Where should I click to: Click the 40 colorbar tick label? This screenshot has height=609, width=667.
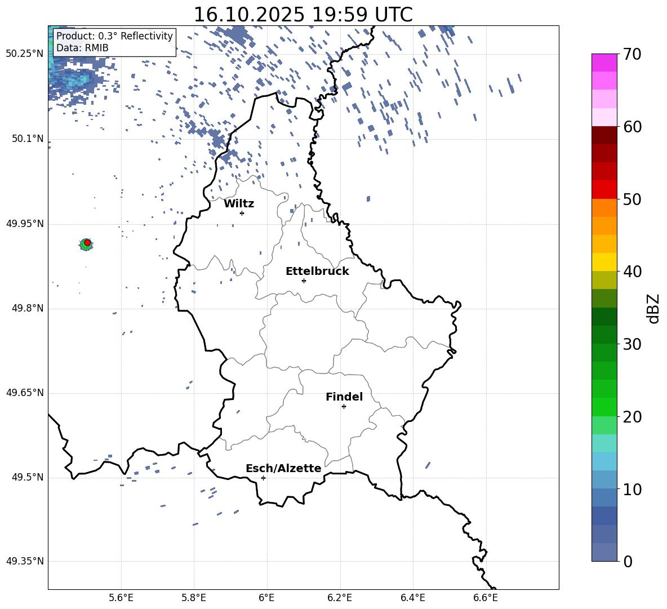632,272
